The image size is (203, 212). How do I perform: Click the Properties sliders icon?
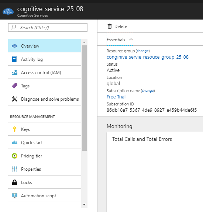pos(14,169)
